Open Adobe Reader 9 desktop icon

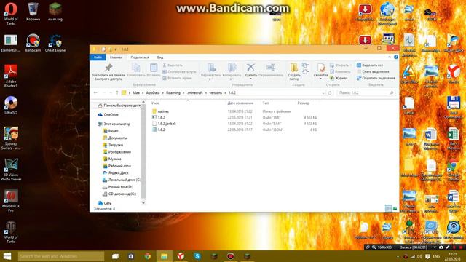11,76
